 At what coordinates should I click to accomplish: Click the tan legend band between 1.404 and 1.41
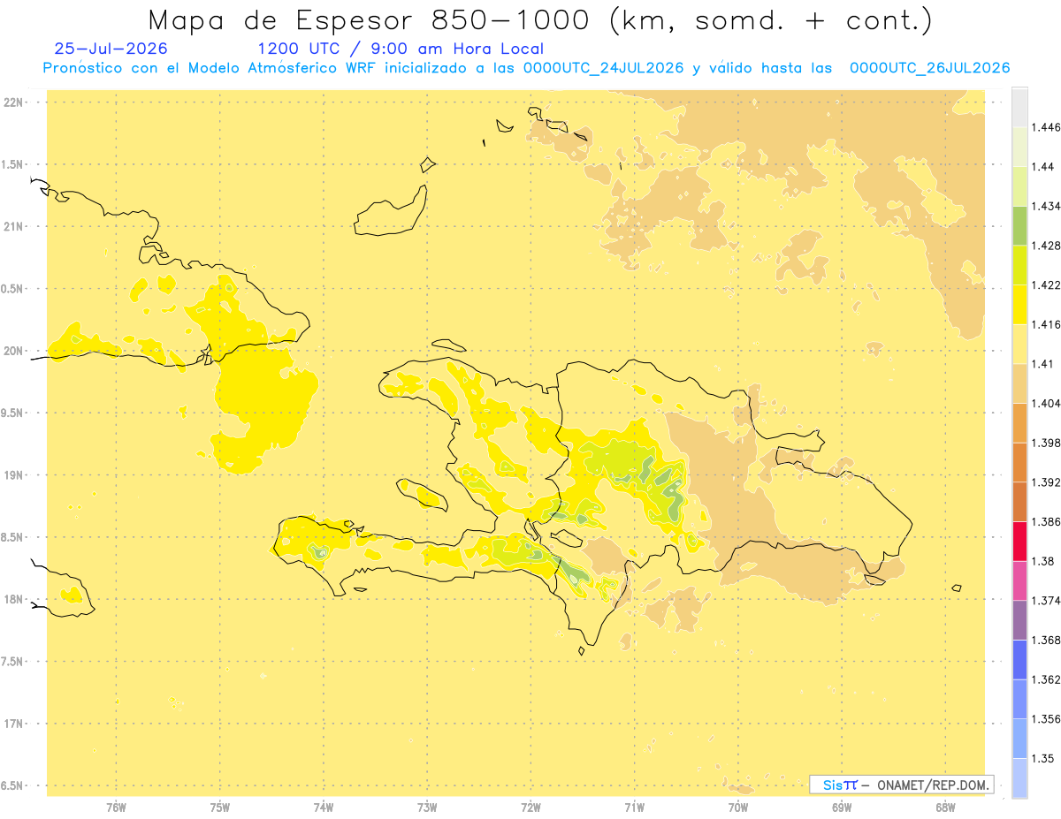[x=1019, y=383]
